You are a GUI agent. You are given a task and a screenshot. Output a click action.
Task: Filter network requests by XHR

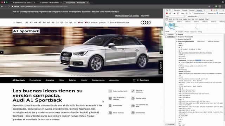[x=170, y=19]
